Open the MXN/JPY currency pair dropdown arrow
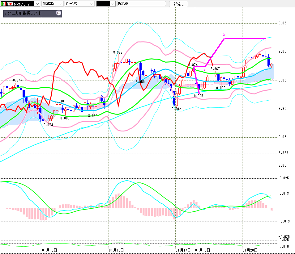 (37, 4)
